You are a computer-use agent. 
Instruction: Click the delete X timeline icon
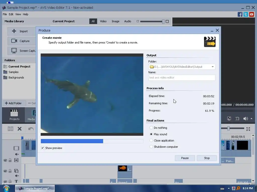(x=20, y=129)
